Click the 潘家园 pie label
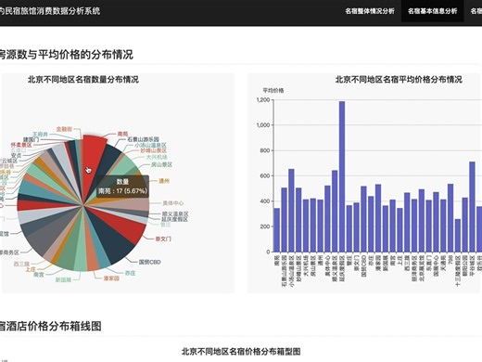 [111, 278]
